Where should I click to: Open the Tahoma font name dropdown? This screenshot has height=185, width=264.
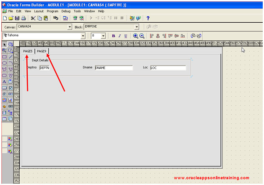click(83, 36)
